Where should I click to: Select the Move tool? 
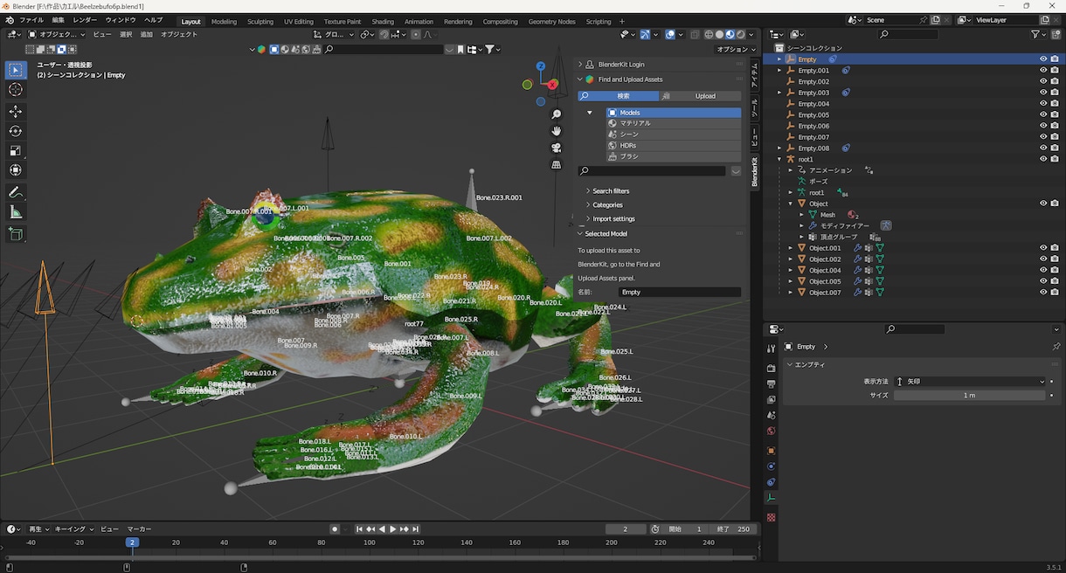pyautogui.click(x=16, y=111)
